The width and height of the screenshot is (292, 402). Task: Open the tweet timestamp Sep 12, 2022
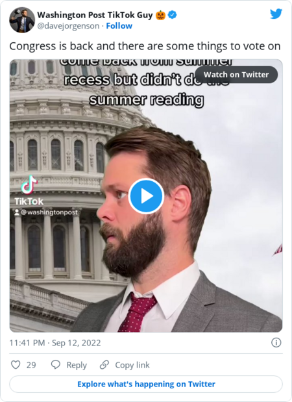[55, 343]
